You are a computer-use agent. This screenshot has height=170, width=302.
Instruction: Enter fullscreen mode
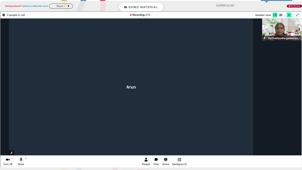pos(297,15)
